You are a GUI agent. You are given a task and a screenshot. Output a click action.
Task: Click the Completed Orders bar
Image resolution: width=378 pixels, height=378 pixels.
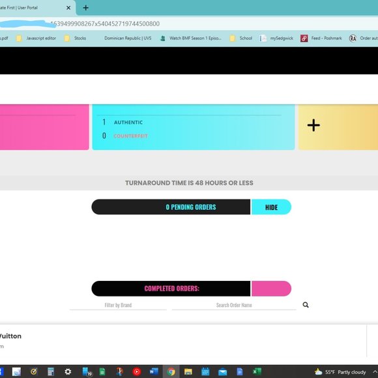(x=171, y=288)
